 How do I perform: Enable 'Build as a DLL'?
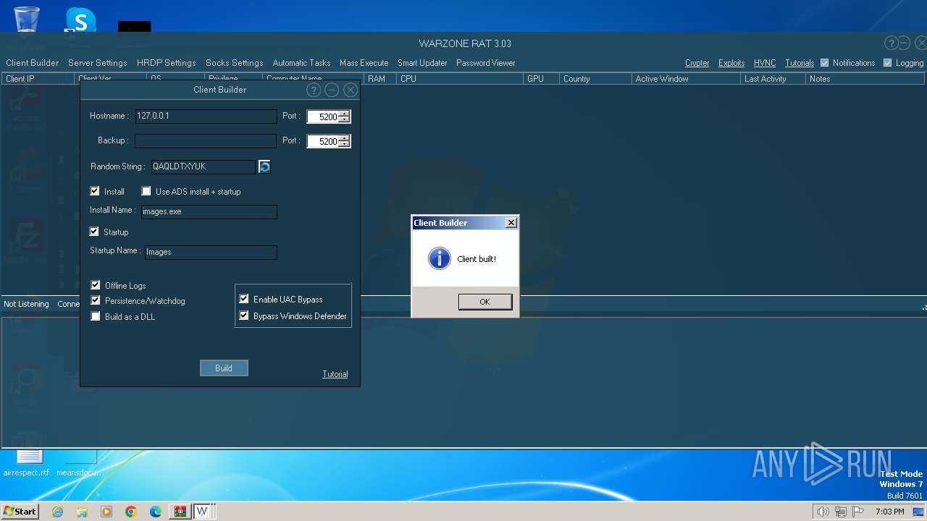click(x=96, y=316)
